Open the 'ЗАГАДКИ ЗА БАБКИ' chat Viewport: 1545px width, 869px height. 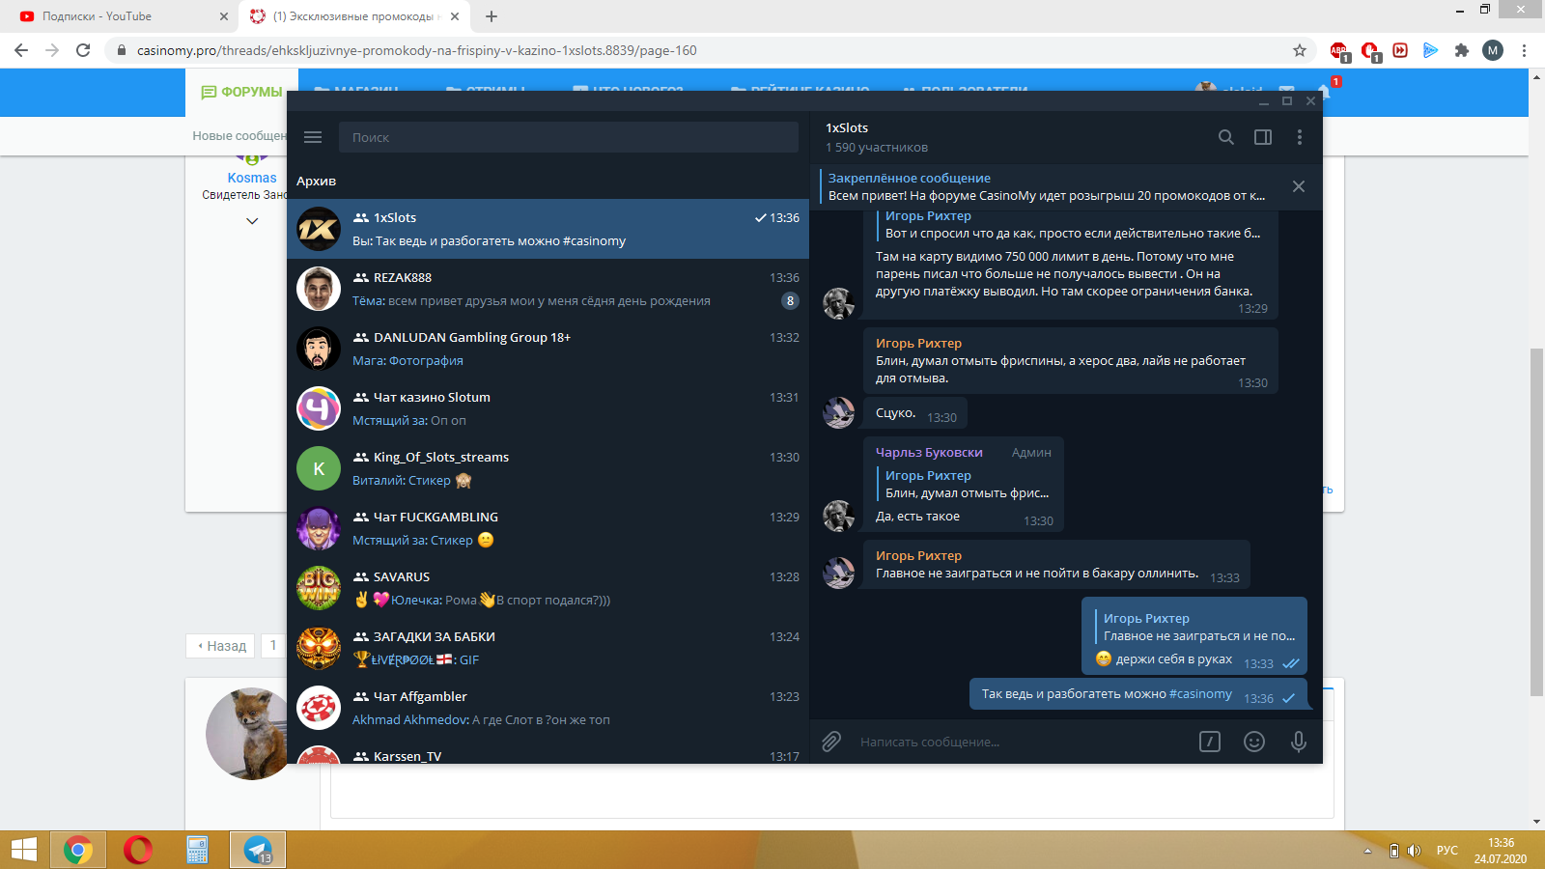coord(548,648)
